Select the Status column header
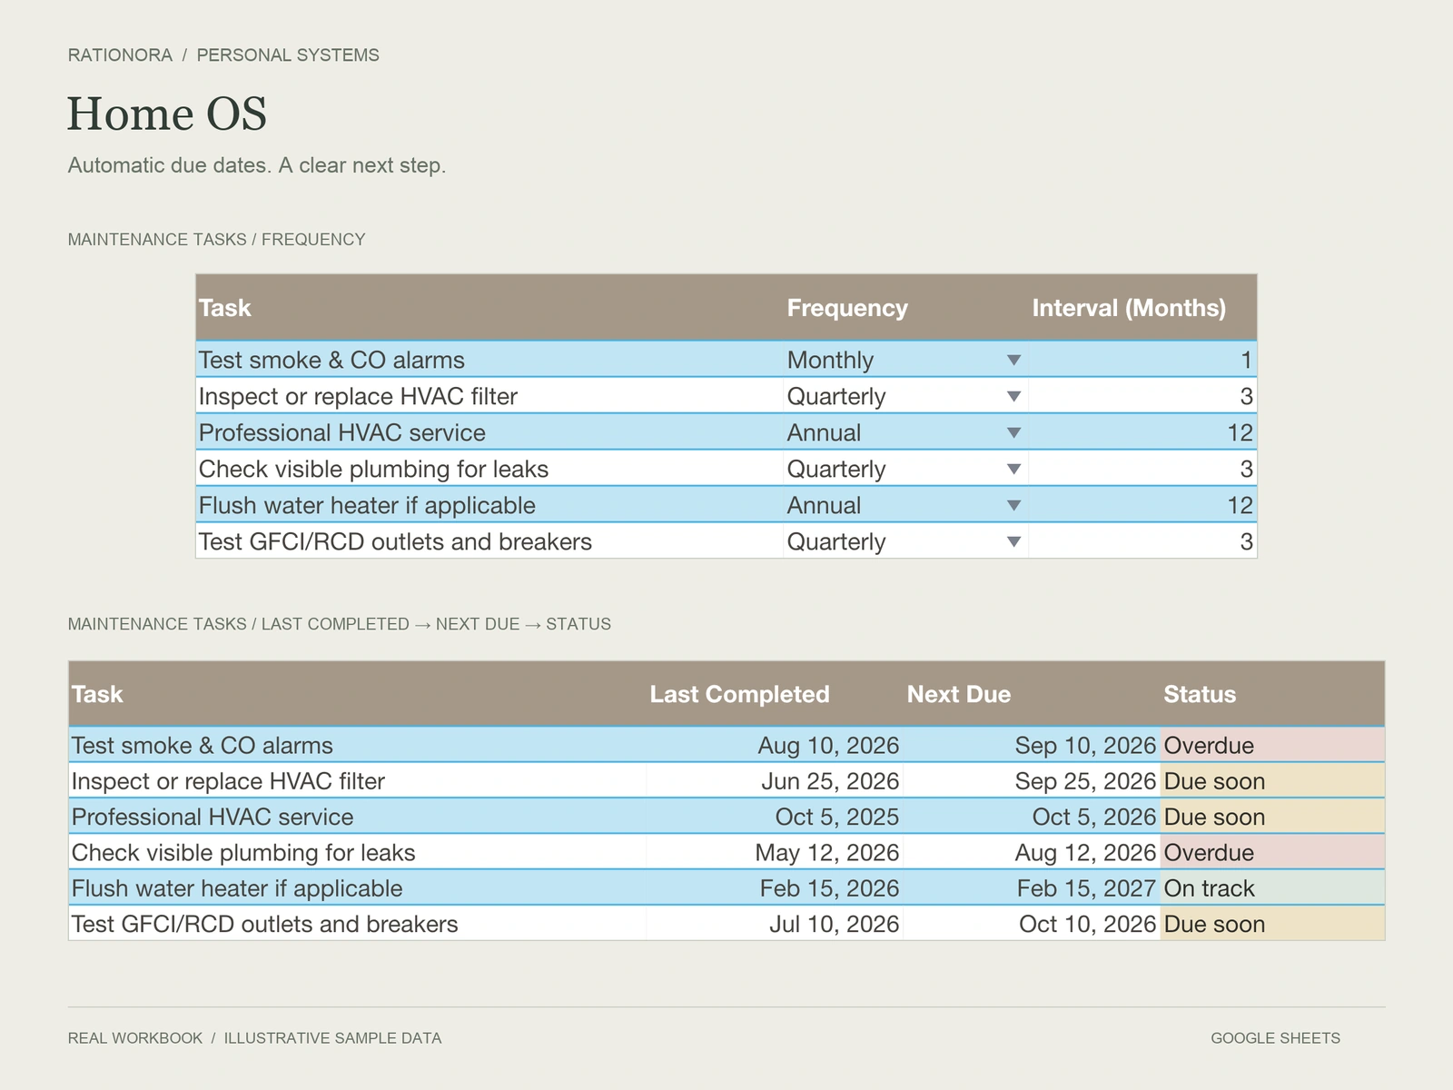This screenshot has width=1453, height=1090. click(x=1272, y=694)
